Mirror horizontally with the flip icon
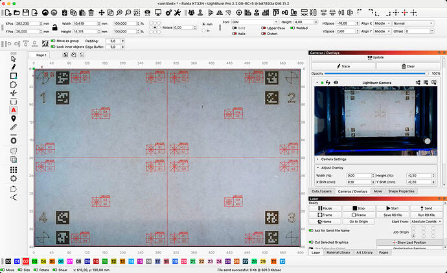447x273 pixels. pyautogui.click(x=220, y=12)
